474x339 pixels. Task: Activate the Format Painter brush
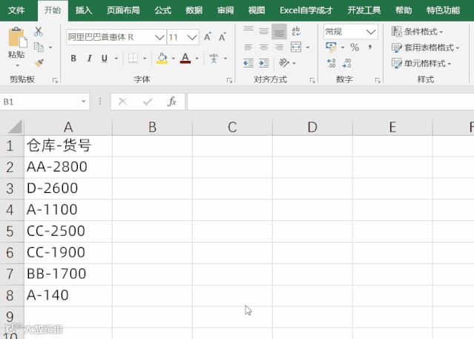[39, 63]
